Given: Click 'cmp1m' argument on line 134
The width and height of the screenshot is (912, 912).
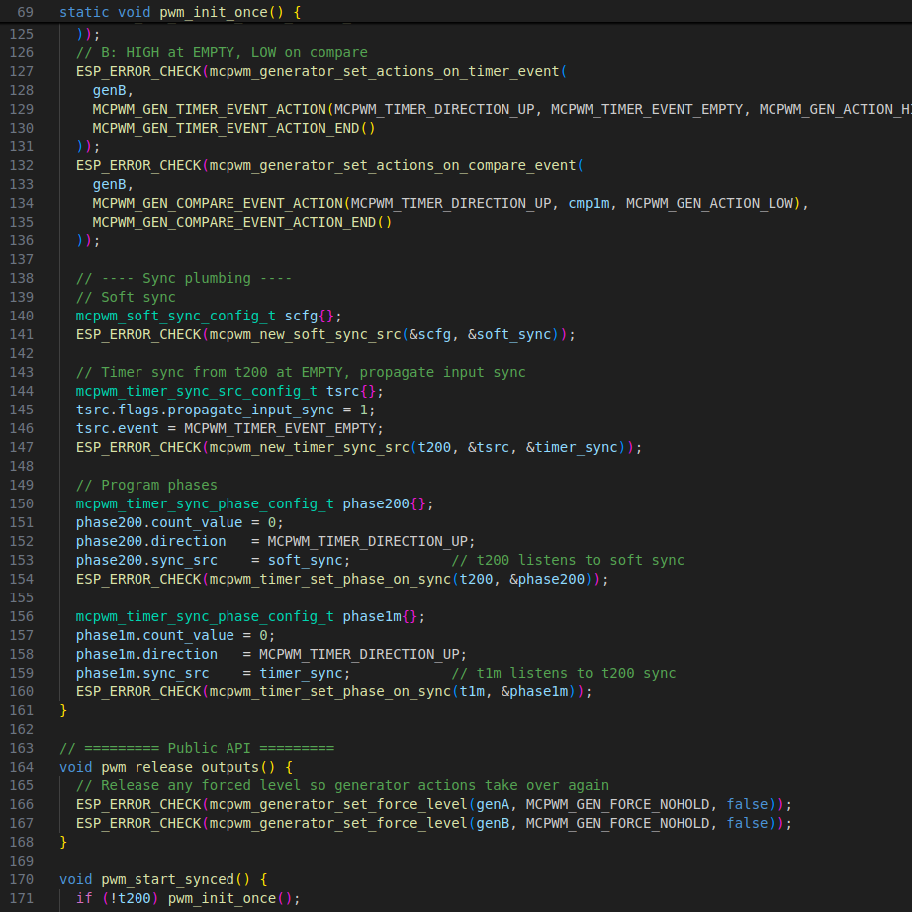Looking at the screenshot, I should (x=589, y=203).
